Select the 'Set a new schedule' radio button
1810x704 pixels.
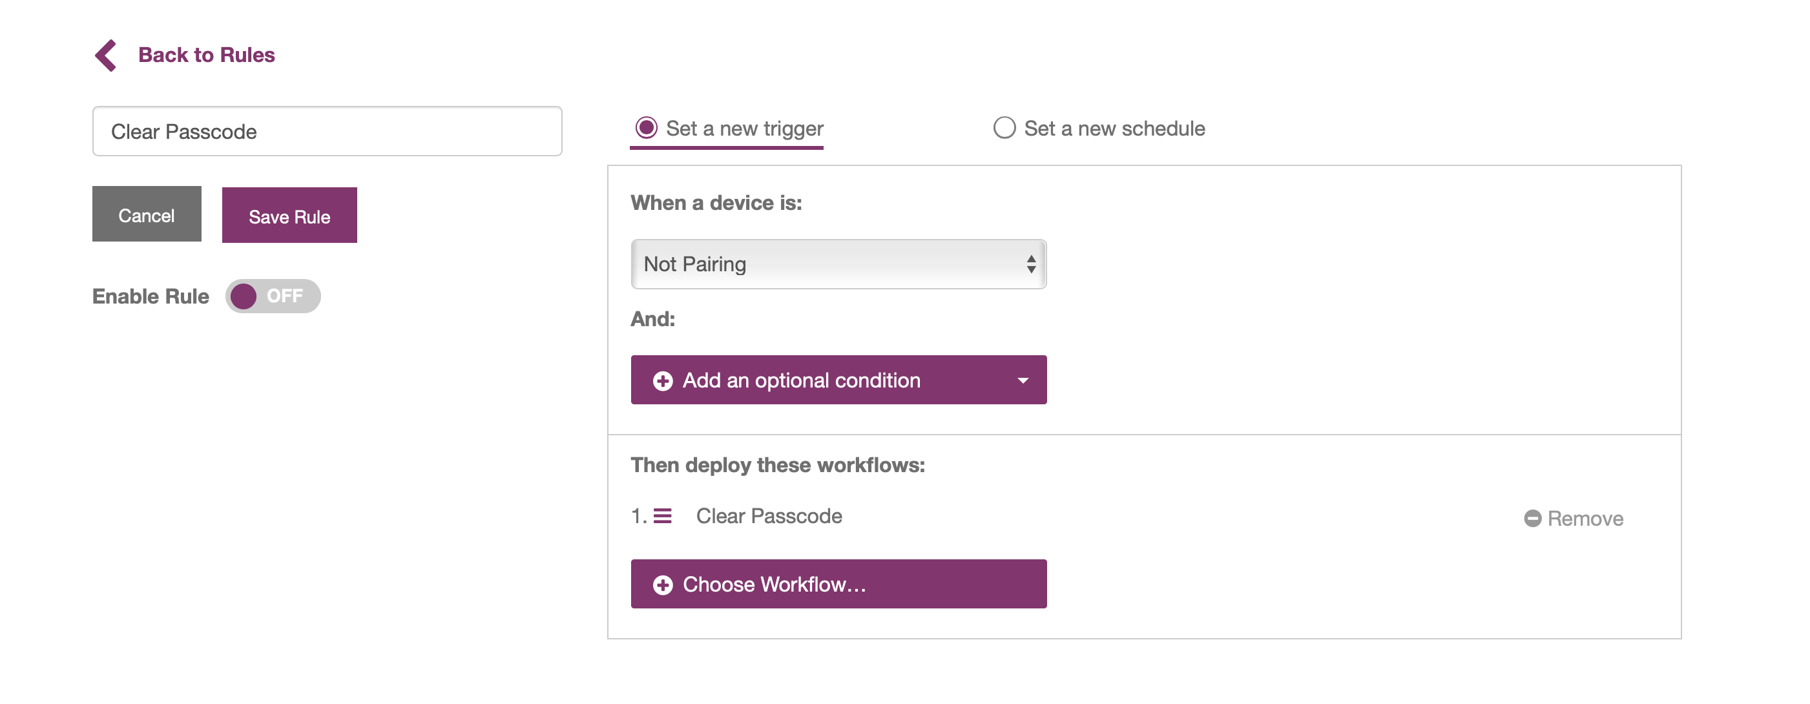(x=1003, y=128)
